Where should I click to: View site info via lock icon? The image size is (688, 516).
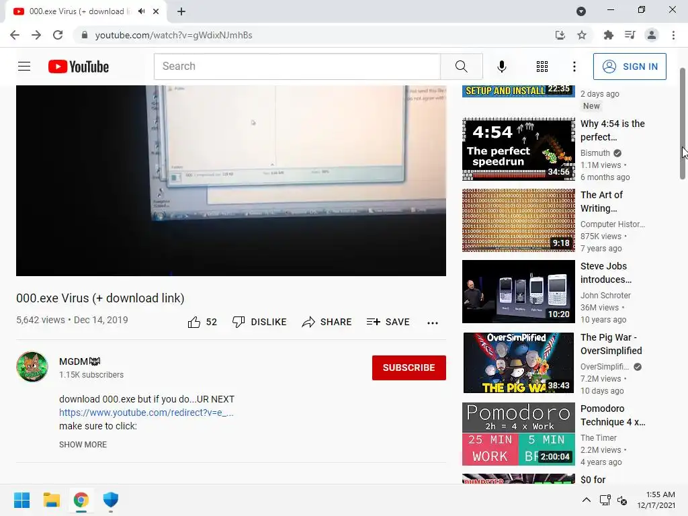pyautogui.click(x=84, y=35)
